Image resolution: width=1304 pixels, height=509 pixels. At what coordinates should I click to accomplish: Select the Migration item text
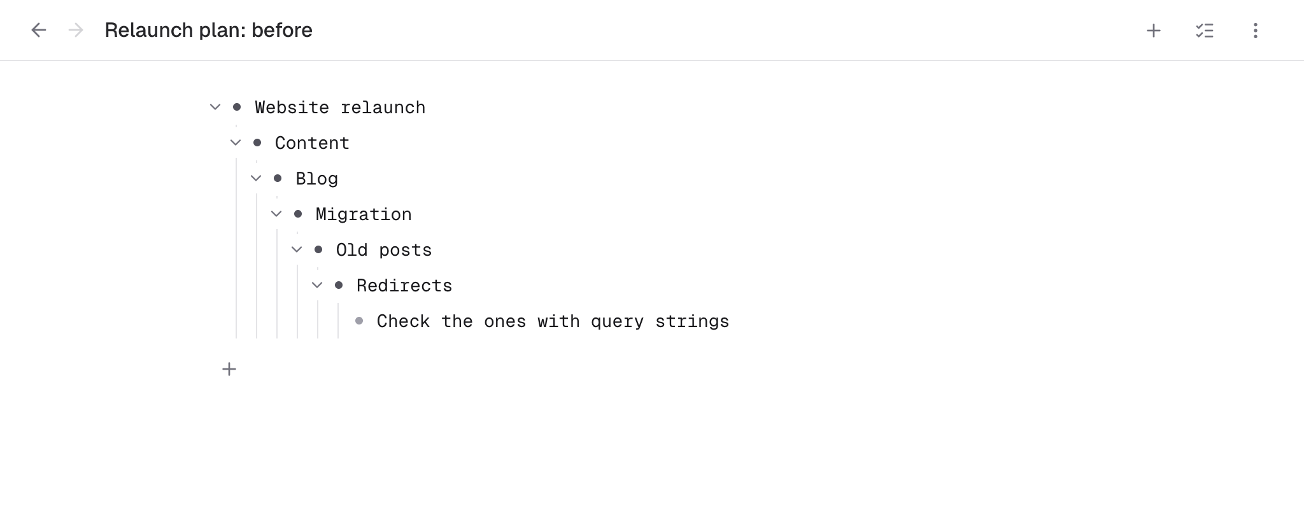click(364, 214)
